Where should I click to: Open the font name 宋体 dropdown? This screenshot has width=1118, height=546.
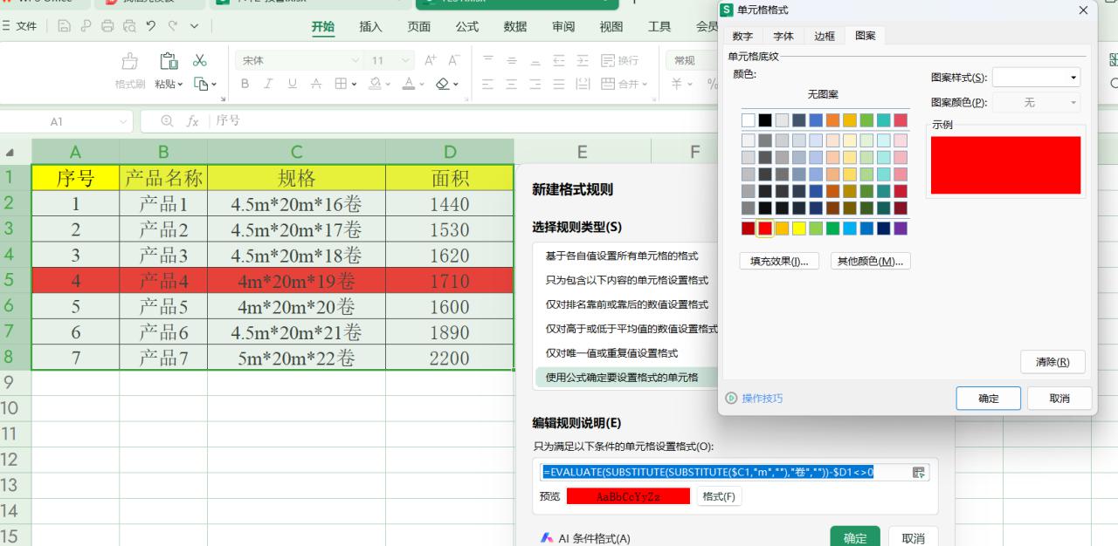pos(355,60)
